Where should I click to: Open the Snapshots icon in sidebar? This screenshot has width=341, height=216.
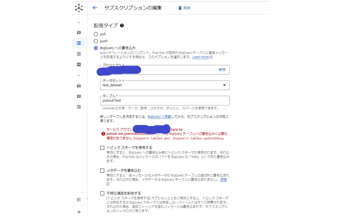coord(79,54)
